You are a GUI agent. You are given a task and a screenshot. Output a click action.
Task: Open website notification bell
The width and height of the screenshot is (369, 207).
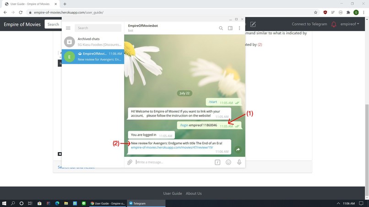coord(334,24)
